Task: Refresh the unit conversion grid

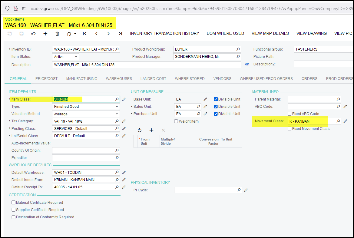Action: 140,130
